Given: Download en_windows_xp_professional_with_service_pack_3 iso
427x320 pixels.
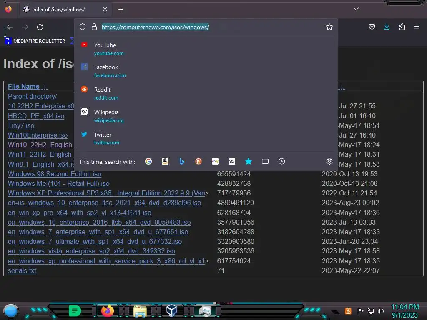Looking at the screenshot, I should [106, 261].
